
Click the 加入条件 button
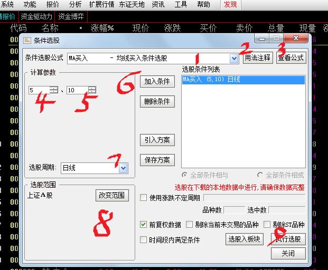coord(157,81)
